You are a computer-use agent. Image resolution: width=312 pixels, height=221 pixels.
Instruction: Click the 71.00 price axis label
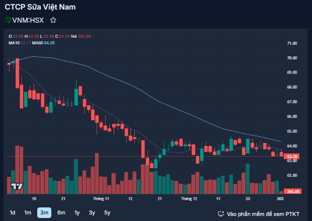click(x=292, y=43)
